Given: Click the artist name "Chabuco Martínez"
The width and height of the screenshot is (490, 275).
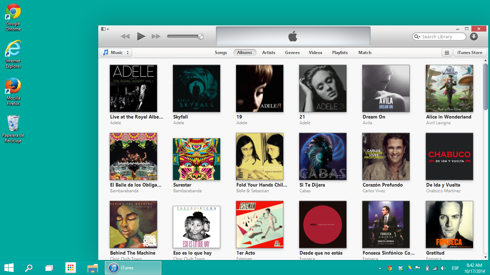Looking at the screenshot, I should click(x=443, y=191).
